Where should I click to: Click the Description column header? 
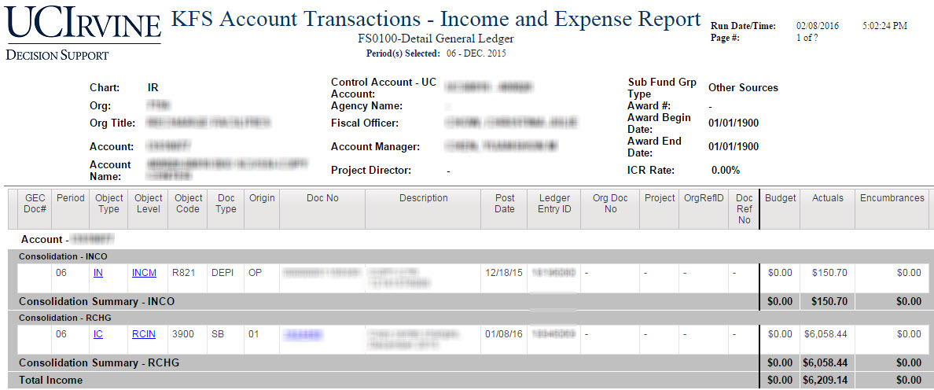pos(423,198)
